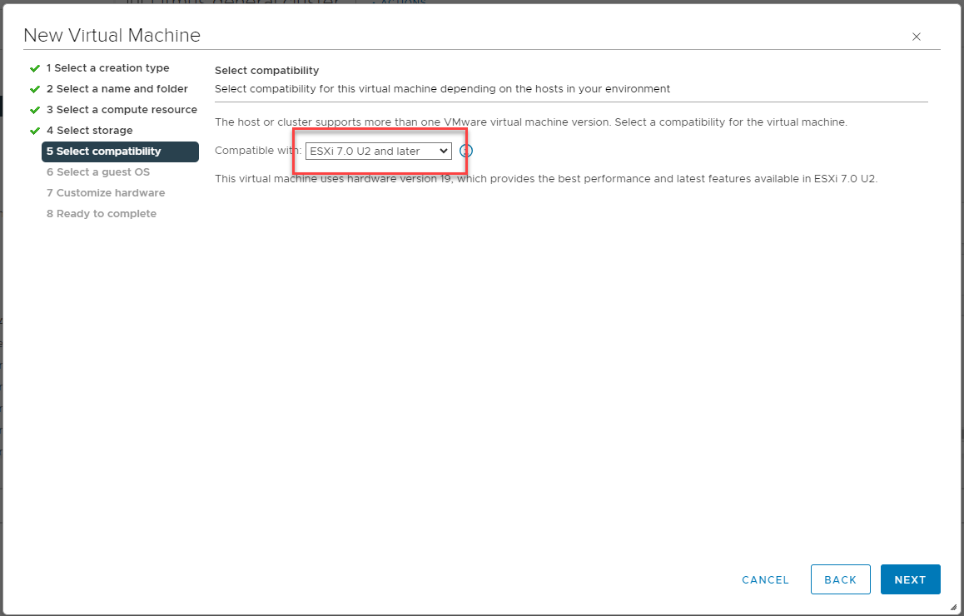The height and width of the screenshot is (616, 964).
Task: Click the green checkmark on "Select a creation type"
Action: pyautogui.click(x=34, y=67)
